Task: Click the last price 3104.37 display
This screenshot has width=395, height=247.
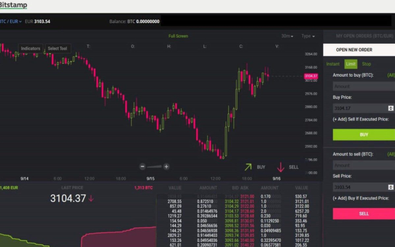Action: tap(68, 198)
